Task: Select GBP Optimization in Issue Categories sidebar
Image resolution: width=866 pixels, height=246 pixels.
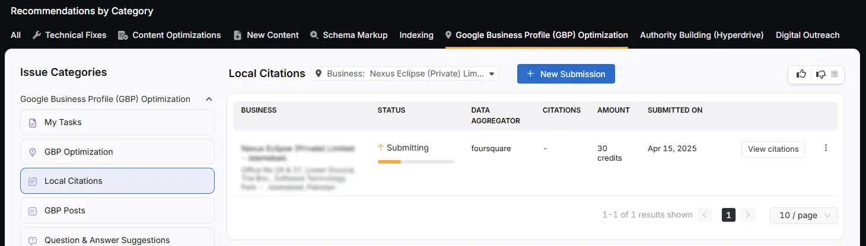Action: tap(117, 152)
